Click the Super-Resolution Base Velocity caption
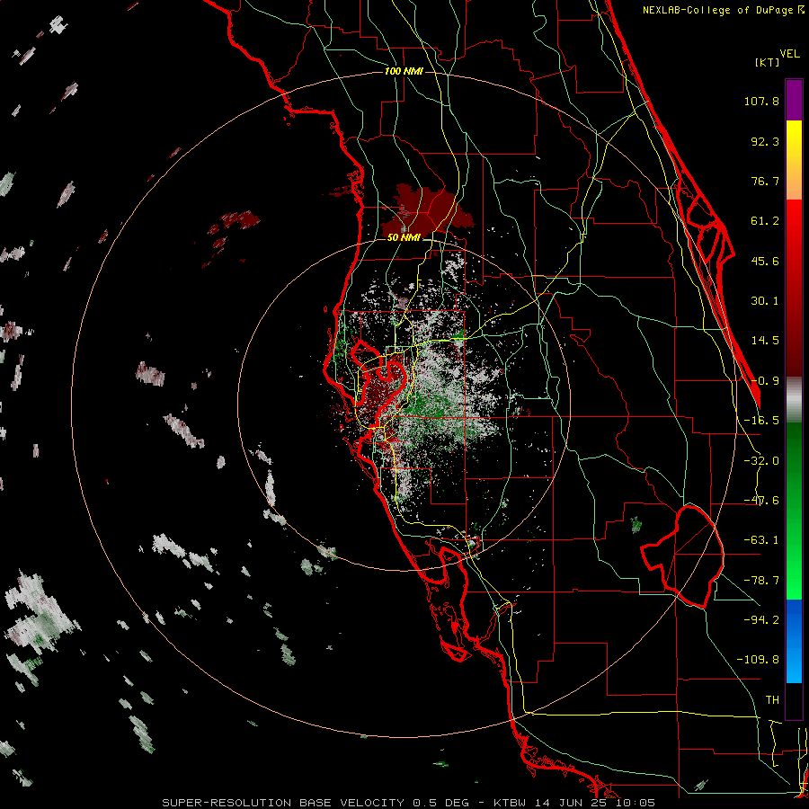 pos(409,803)
